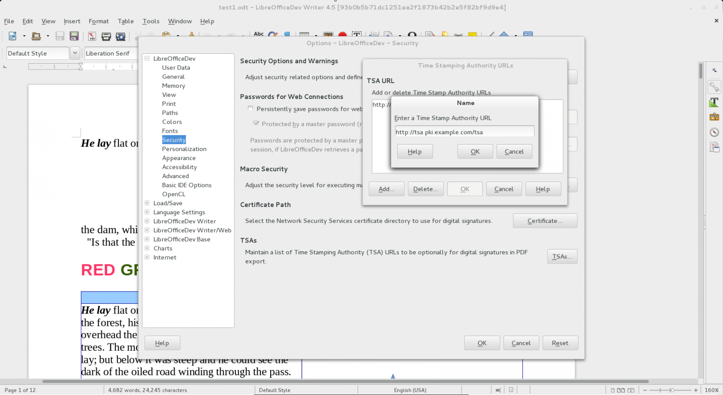Expand the LibreOfficeDev Writer/Web node

click(147, 230)
